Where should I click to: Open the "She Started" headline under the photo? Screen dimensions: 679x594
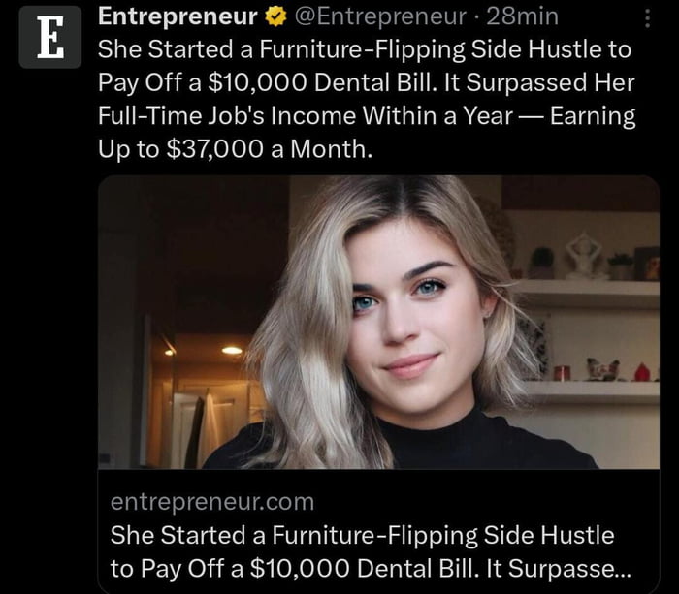363,534
